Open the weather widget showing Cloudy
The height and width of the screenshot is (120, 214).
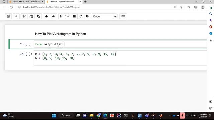9,116
